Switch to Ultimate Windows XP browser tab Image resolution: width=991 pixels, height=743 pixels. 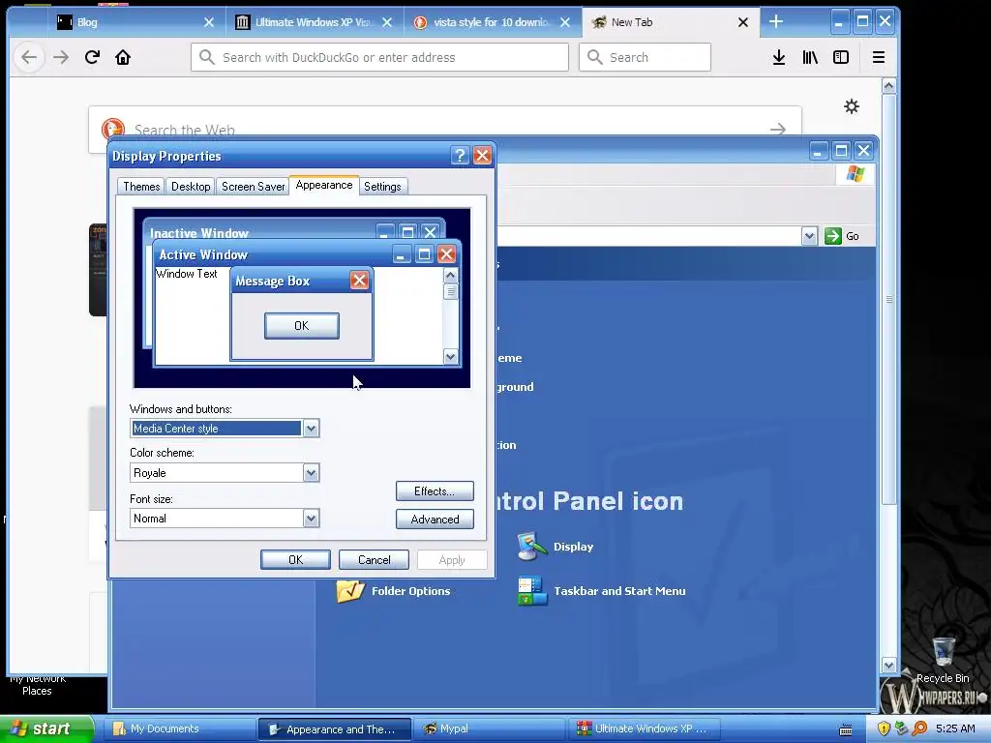coord(313,22)
